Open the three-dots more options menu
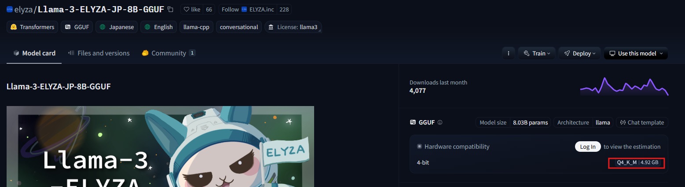This screenshot has height=187, width=685. click(x=508, y=53)
